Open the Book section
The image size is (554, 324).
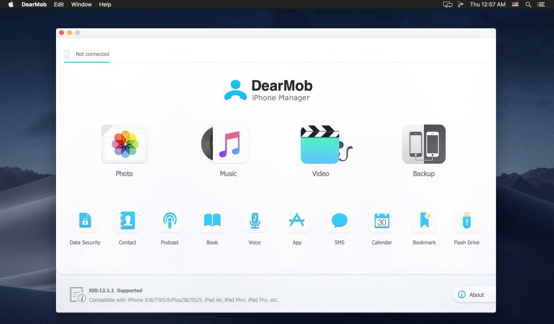point(212,220)
